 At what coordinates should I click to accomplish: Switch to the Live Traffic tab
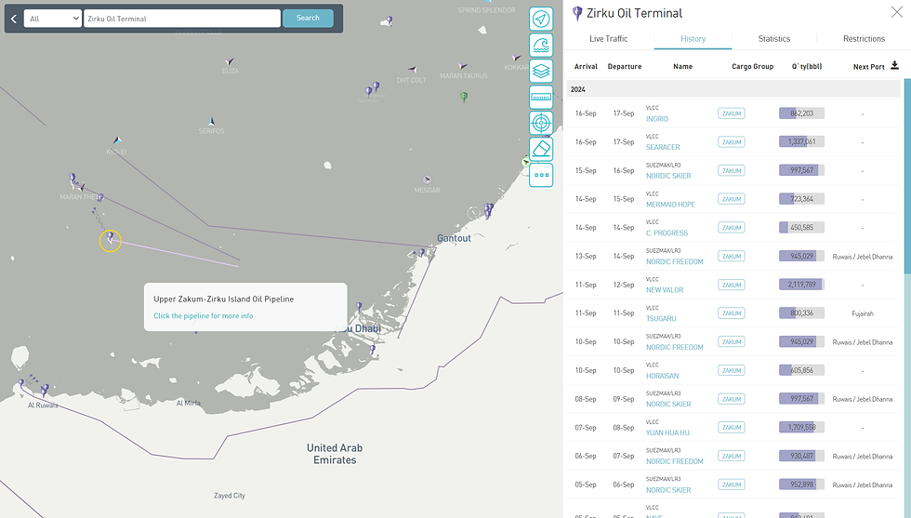pos(608,38)
